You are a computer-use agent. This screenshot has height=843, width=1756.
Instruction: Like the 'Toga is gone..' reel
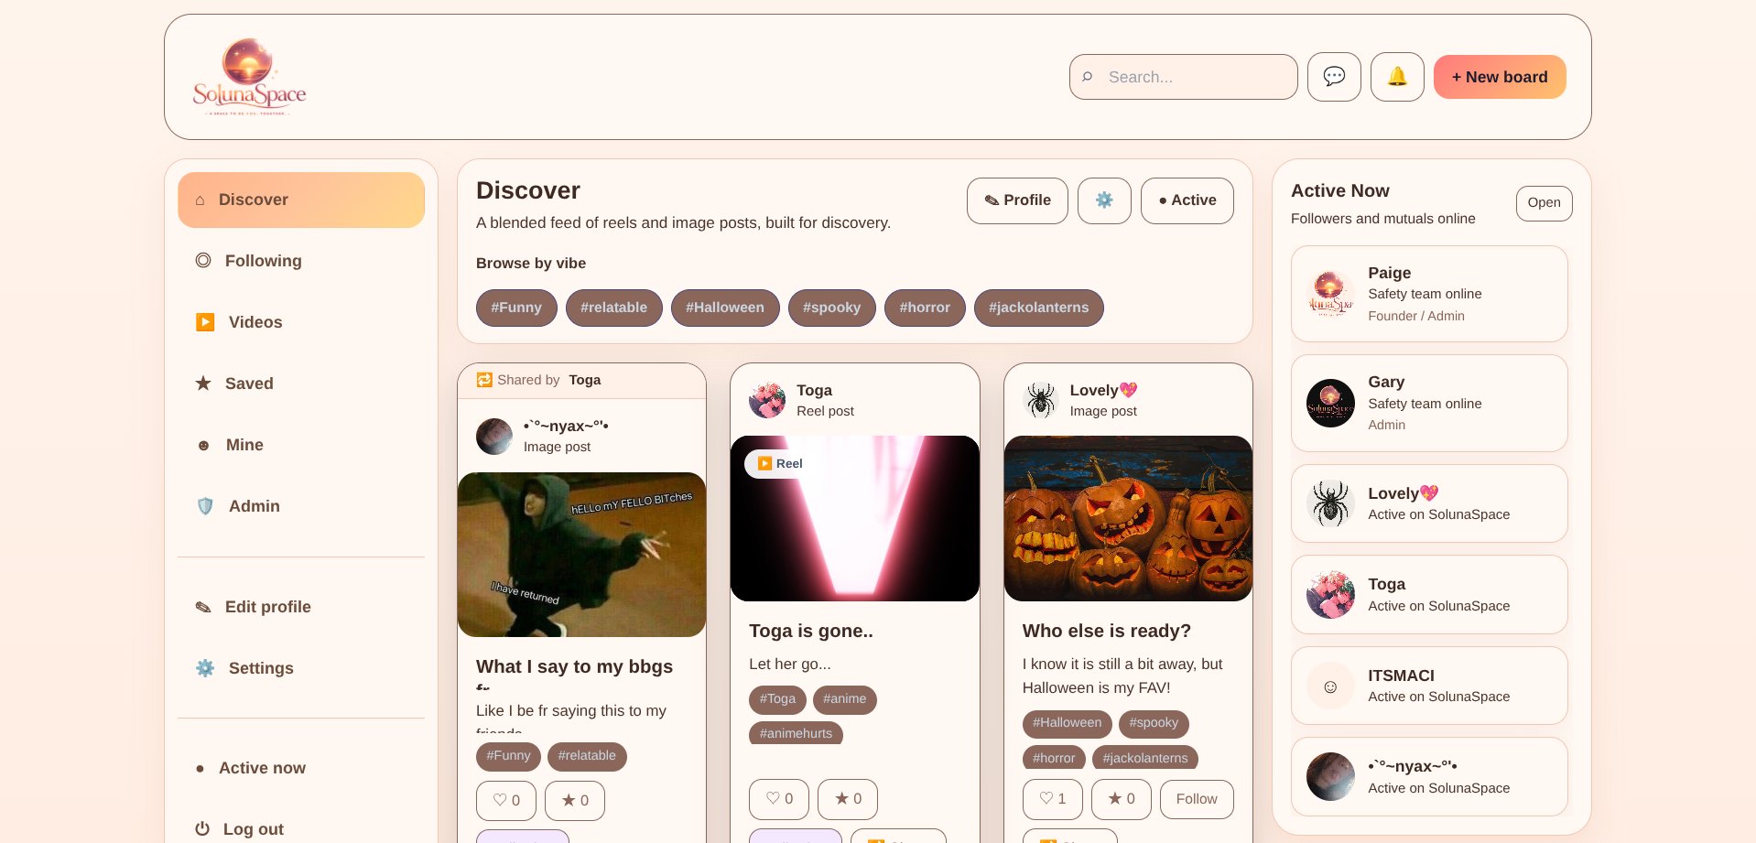779,798
